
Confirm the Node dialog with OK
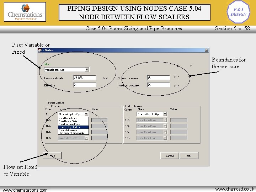click(189, 156)
